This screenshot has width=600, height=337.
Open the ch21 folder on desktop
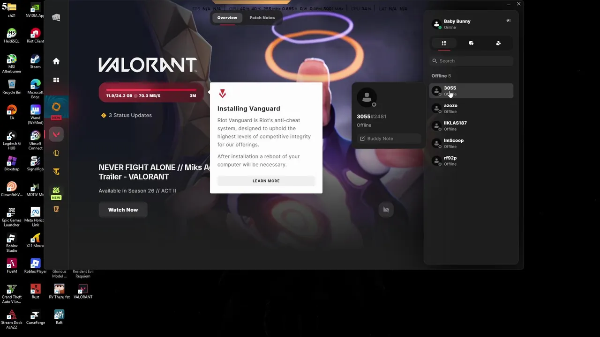(x=12, y=10)
